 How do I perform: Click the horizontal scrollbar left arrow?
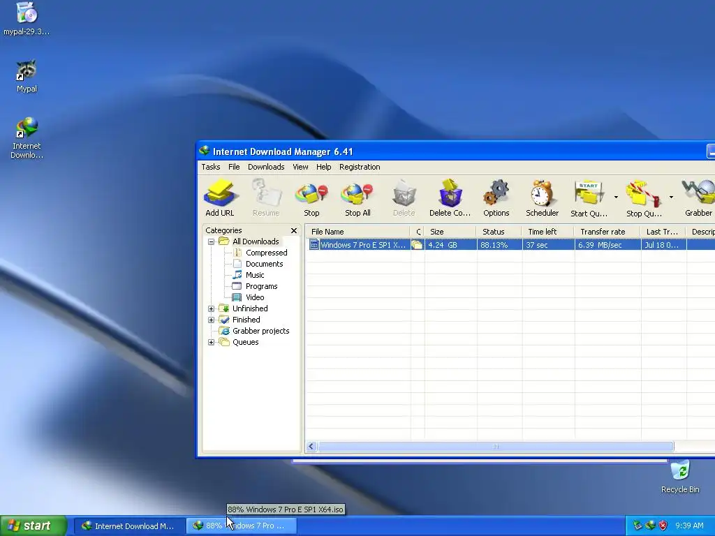(311, 446)
